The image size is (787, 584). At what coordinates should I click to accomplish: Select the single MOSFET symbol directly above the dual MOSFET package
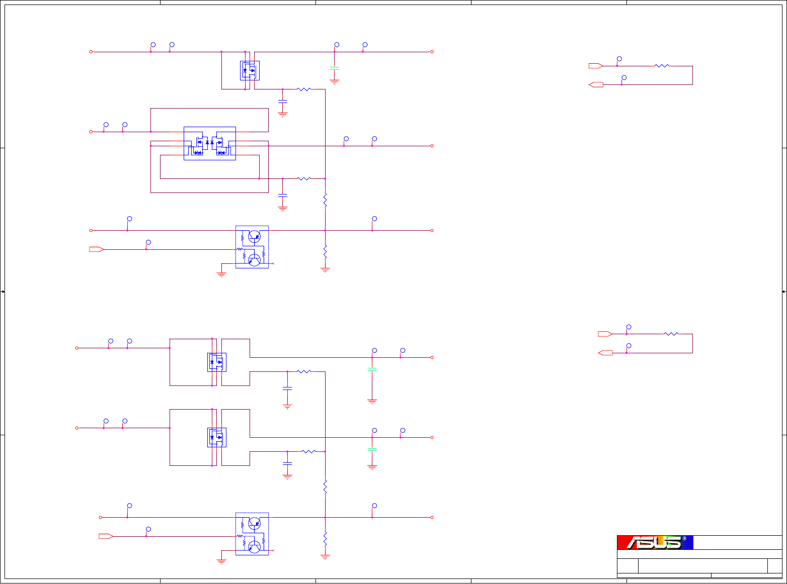pos(250,70)
